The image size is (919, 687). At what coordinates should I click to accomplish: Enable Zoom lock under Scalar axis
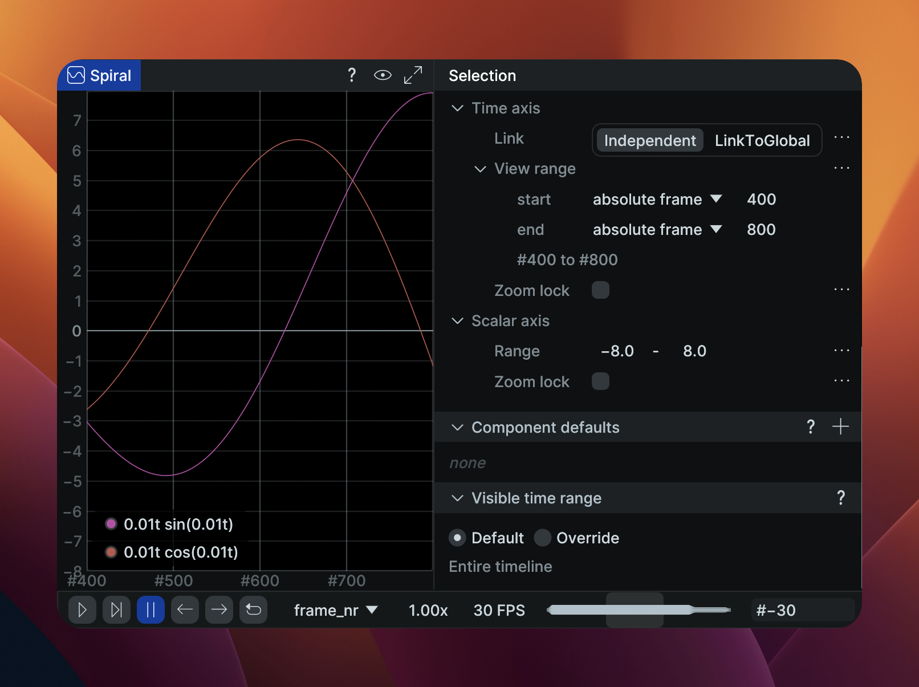pyautogui.click(x=600, y=381)
